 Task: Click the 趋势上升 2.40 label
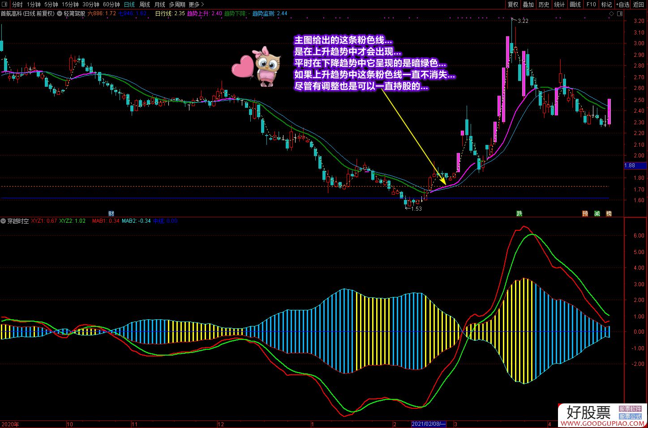click(204, 13)
